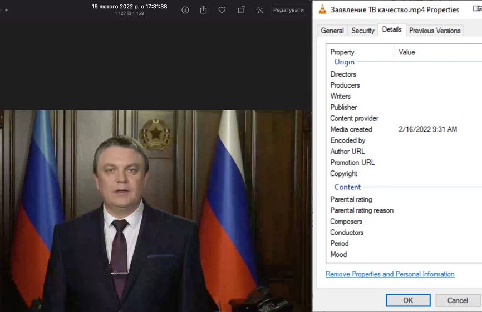482x312 pixels.
Task: Open the Share icon menu
Action: pyautogui.click(x=204, y=10)
